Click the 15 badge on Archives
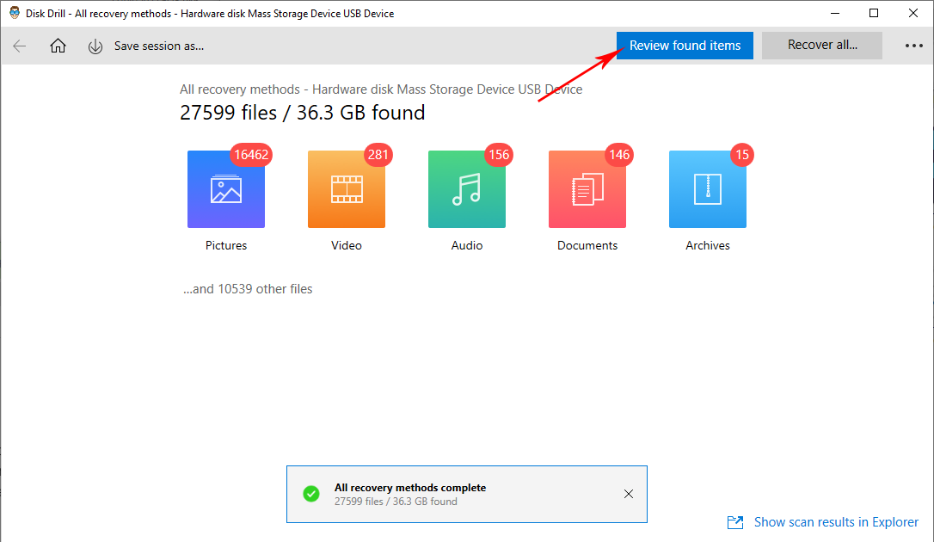 [742, 155]
